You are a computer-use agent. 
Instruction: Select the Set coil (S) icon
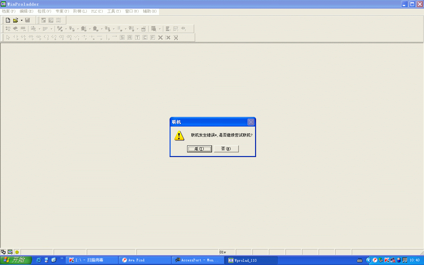tap(122, 37)
